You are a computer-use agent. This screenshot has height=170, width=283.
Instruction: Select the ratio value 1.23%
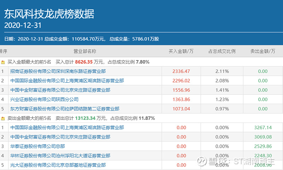222,99
